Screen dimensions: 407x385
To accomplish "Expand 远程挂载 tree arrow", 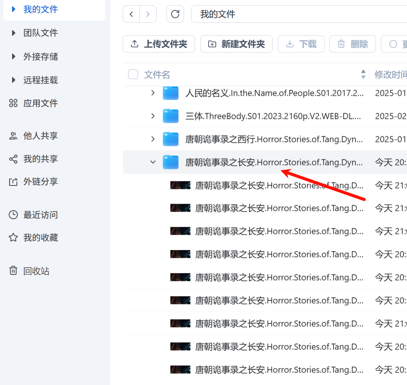I will (14, 80).
